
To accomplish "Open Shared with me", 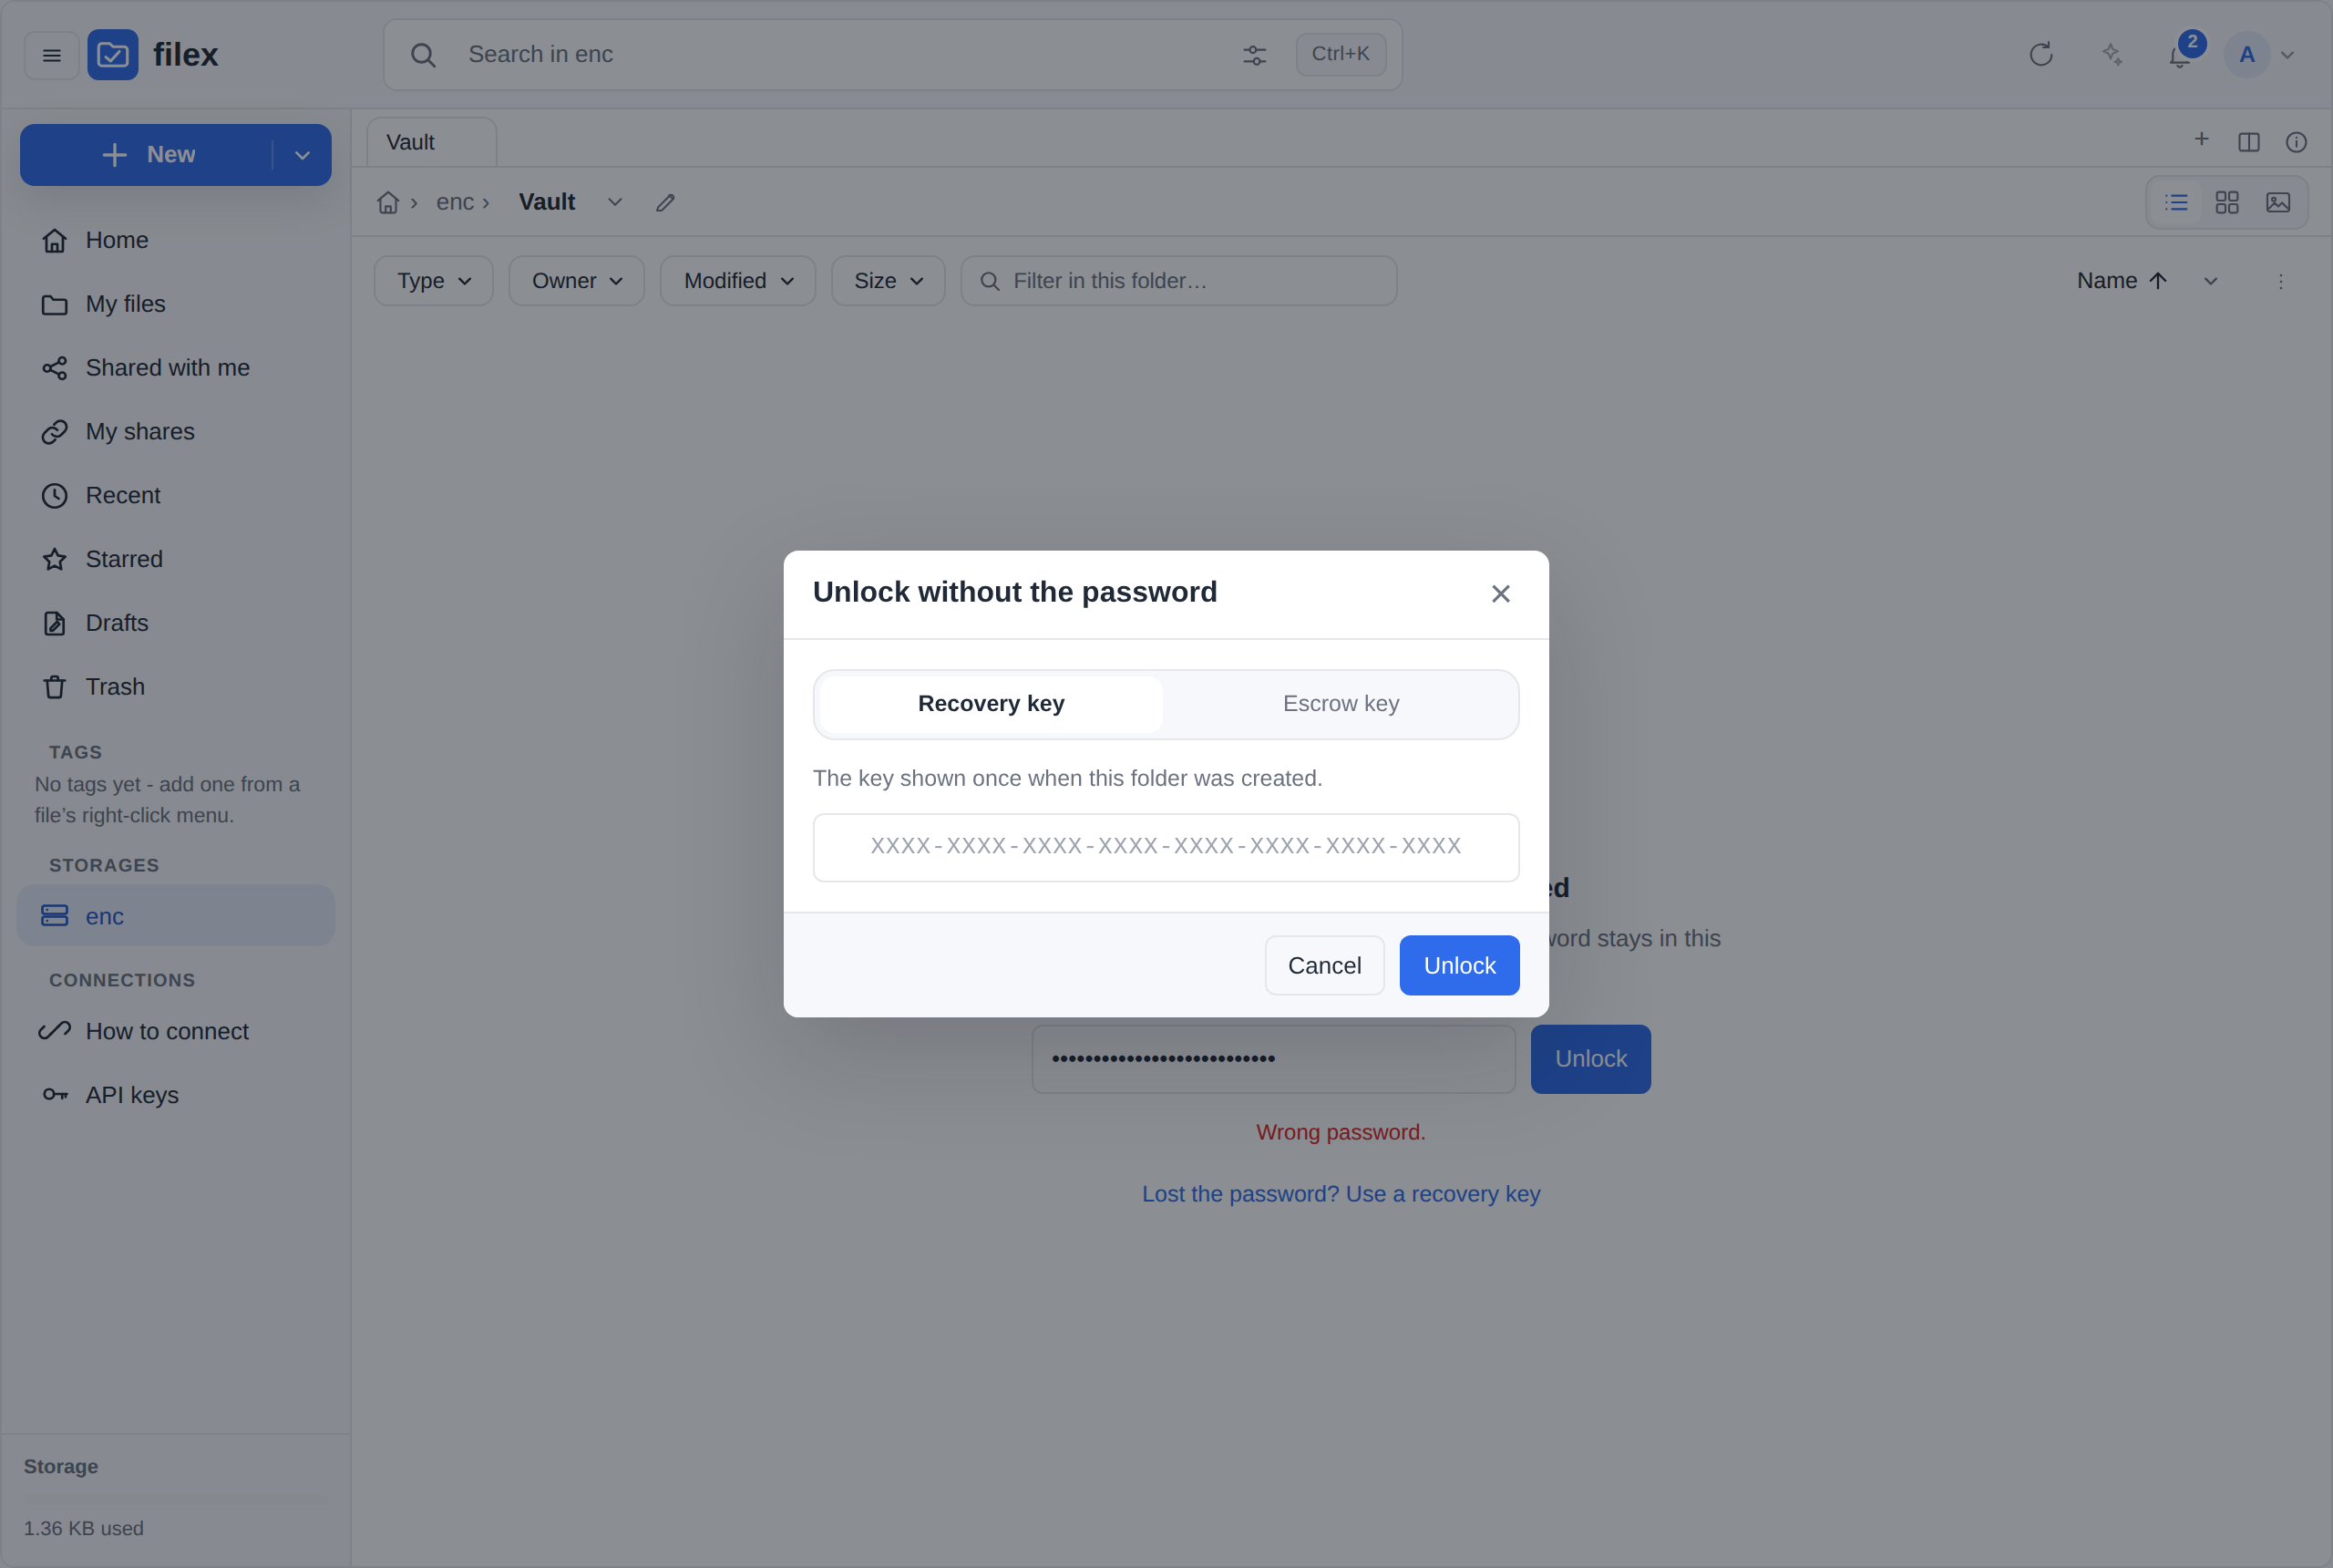I will [176, 368].
